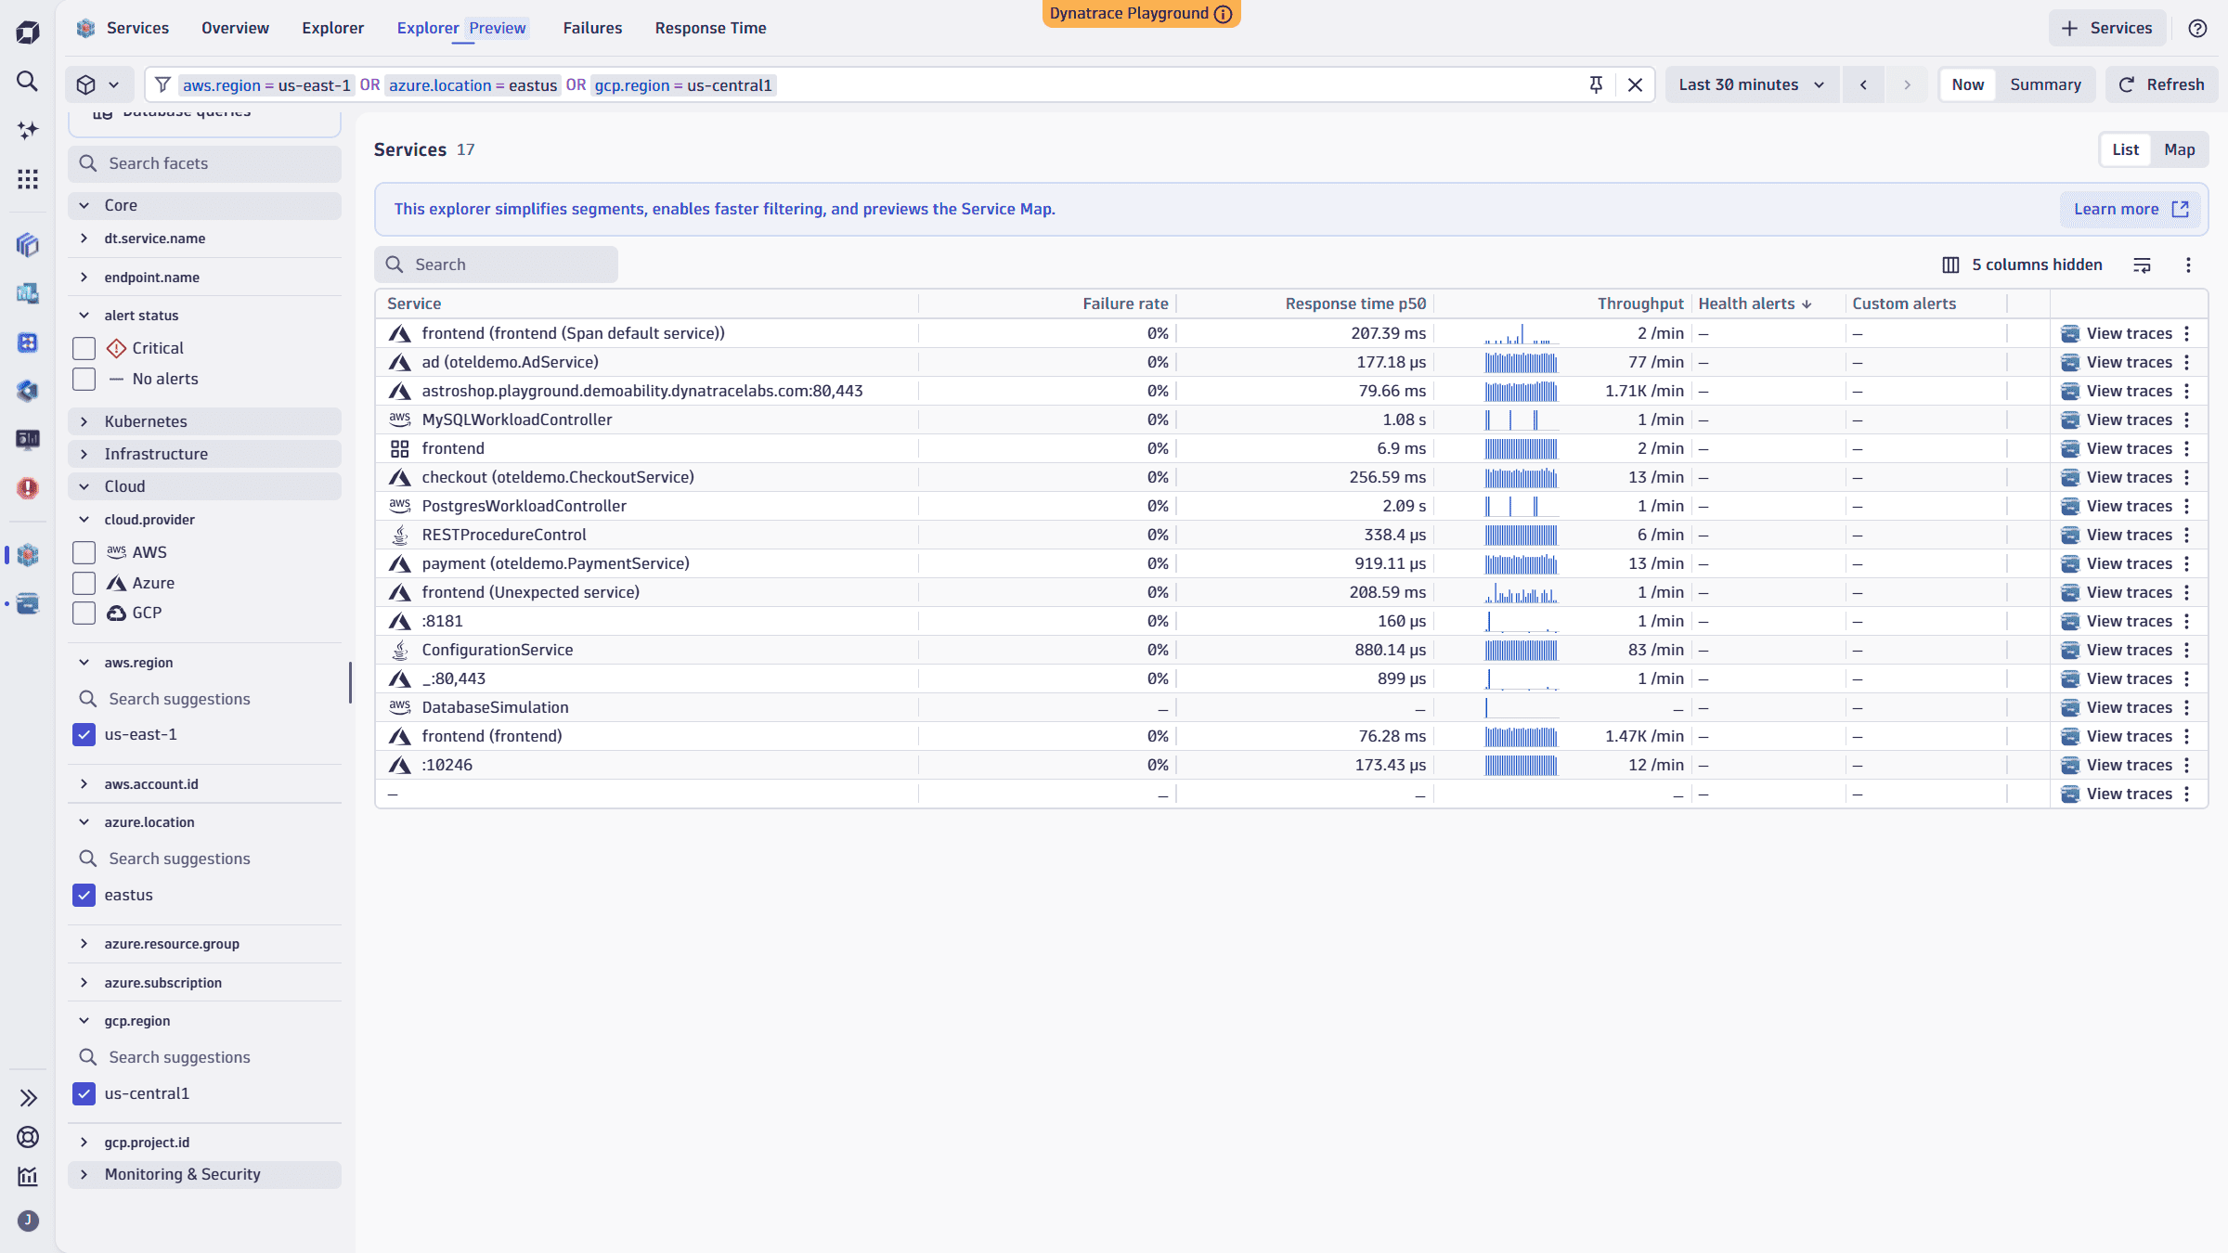Click the services table Search field
Viewport: 2228px width, 1253px height.
click(x=496, y=265)
